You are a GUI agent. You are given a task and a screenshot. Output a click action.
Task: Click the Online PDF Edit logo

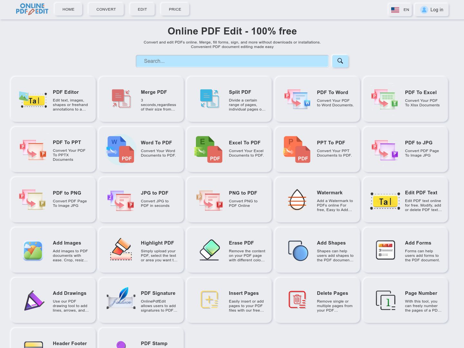(x=32, y=9)
